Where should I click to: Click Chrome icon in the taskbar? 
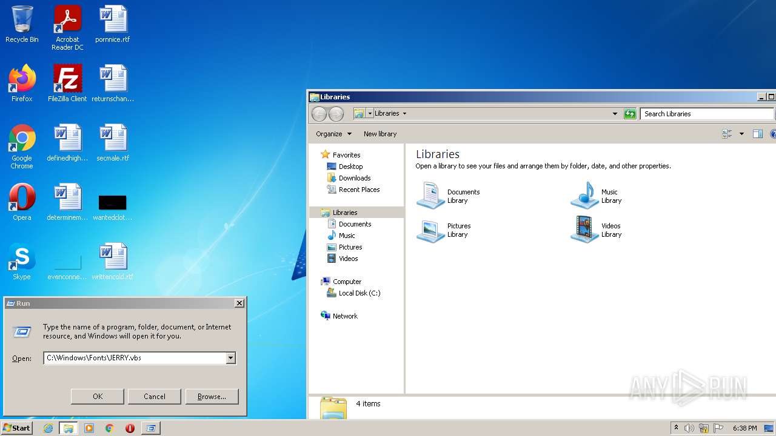(x=110, y=428)
